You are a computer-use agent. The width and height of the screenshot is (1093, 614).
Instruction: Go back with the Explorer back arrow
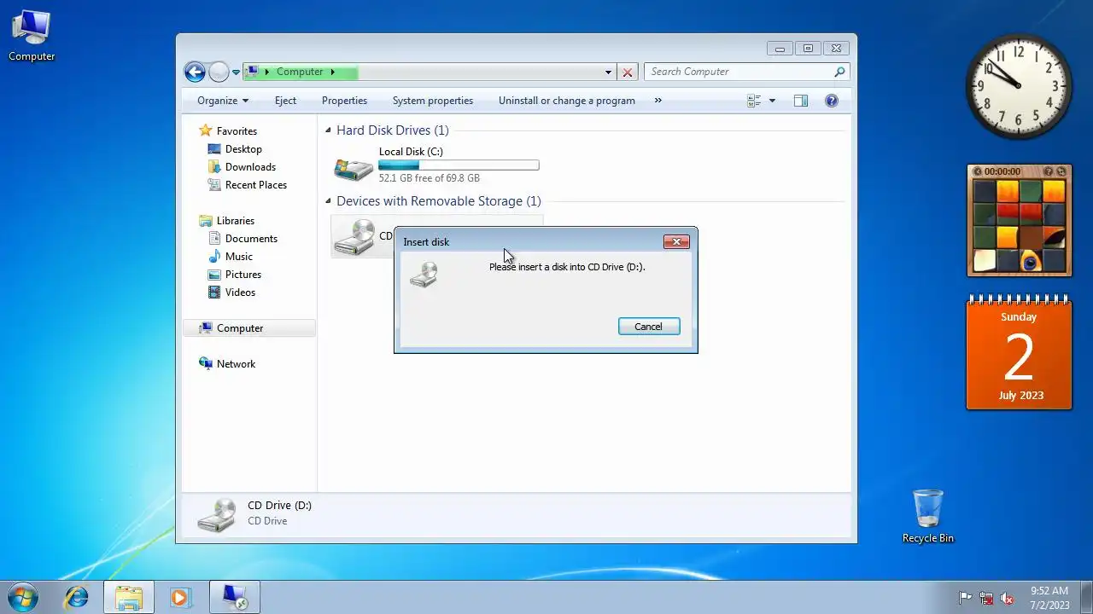pos(195,72)
